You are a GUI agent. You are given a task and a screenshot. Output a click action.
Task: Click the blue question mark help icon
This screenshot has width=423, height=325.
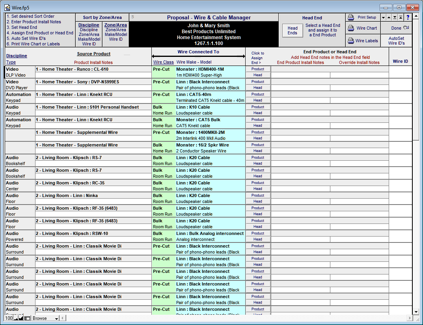point(408,17)
